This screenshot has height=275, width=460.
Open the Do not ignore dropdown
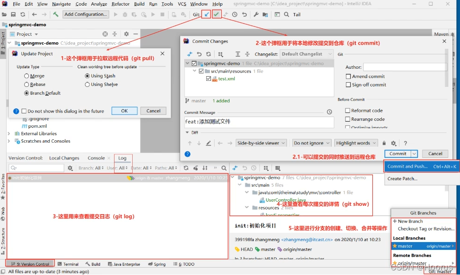coord(311,143)
